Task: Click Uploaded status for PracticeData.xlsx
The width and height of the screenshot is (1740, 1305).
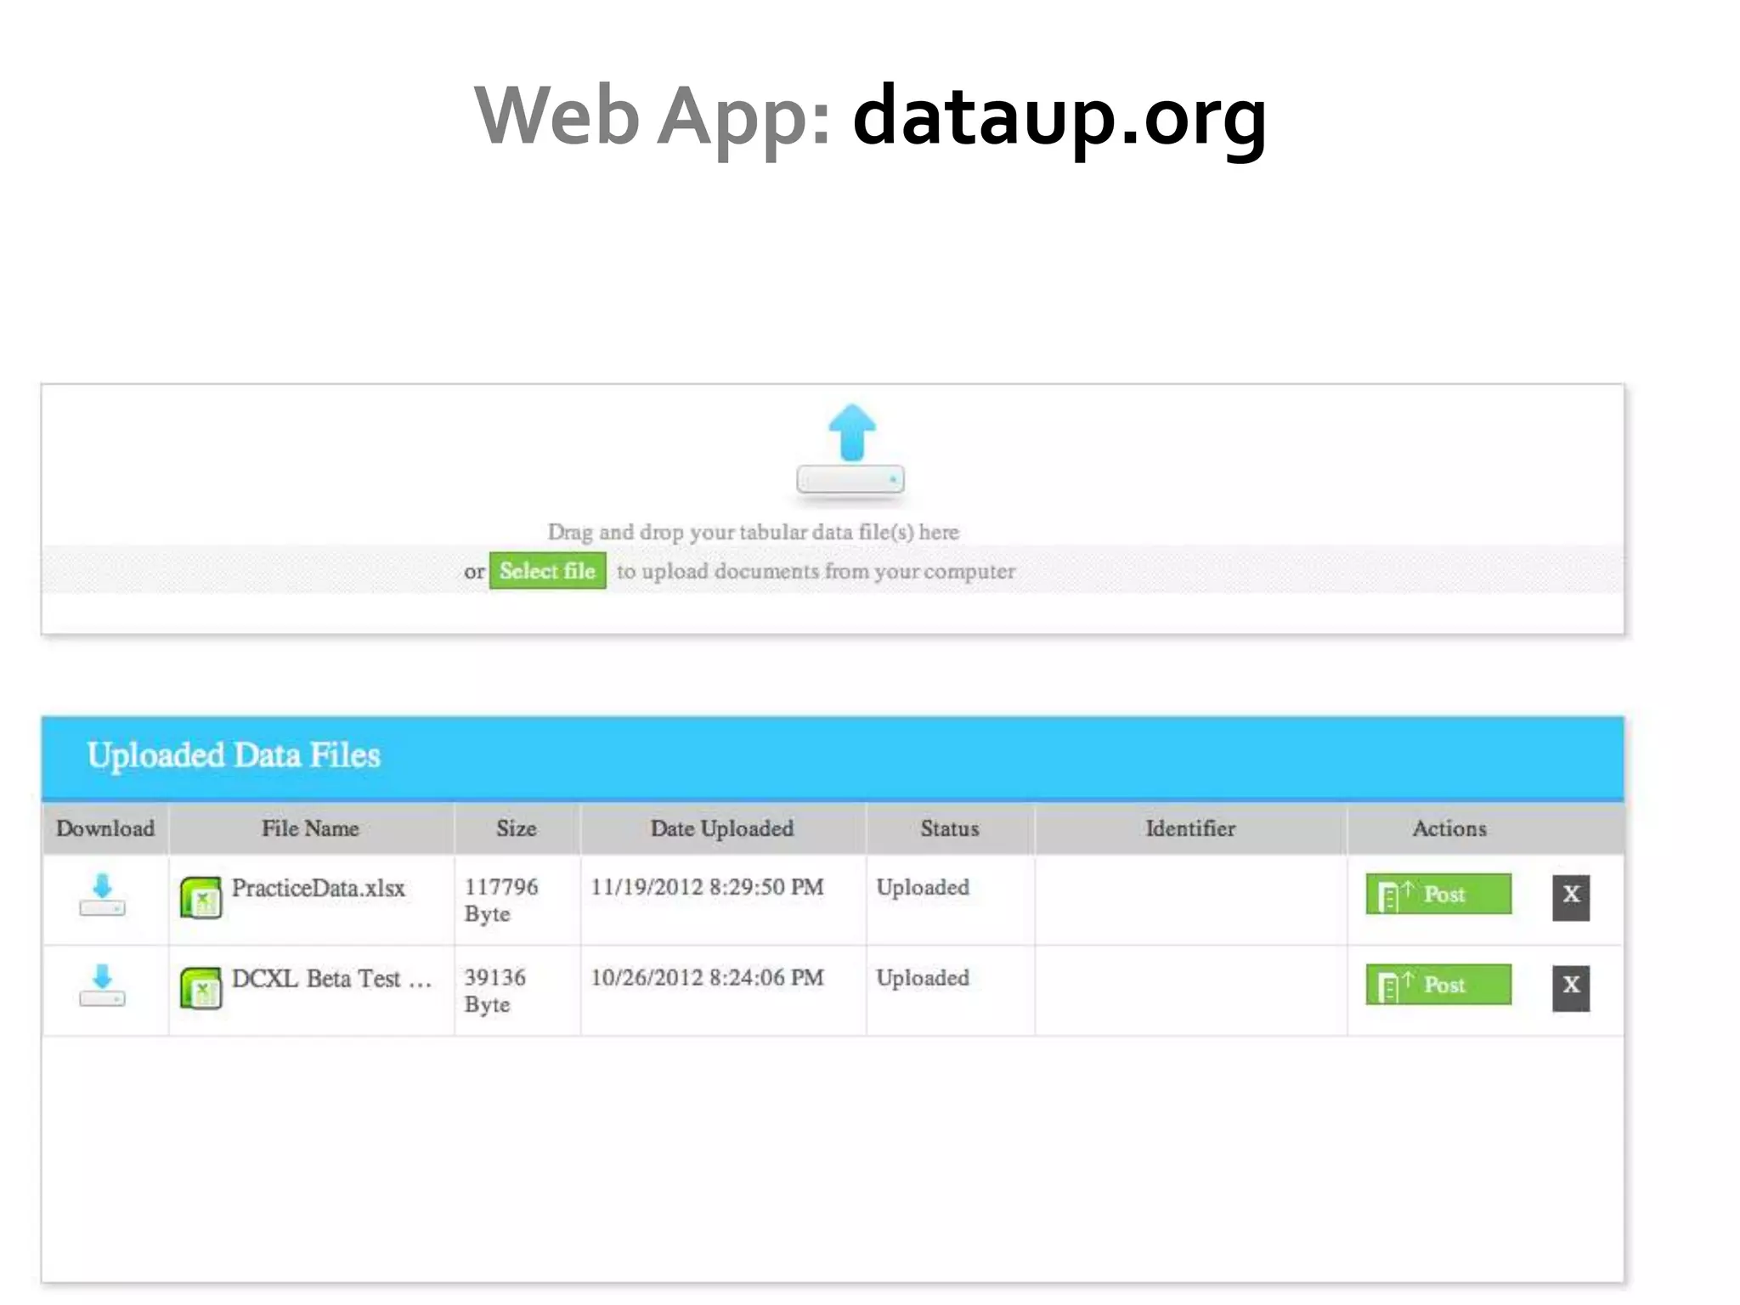Action: point(923,887)
